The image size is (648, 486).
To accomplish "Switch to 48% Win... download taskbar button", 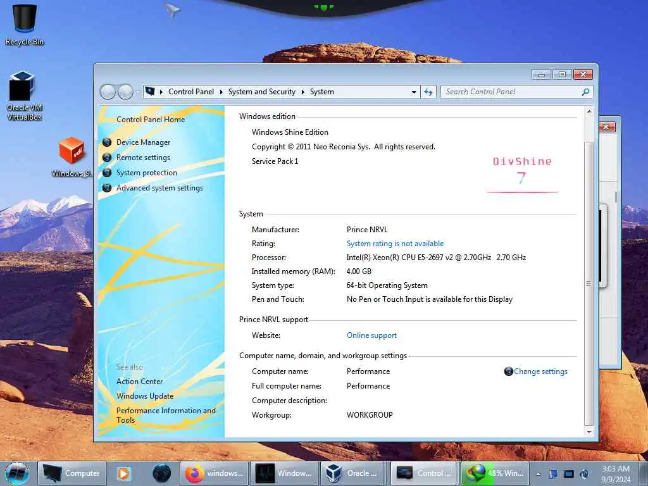I will 494,473.
